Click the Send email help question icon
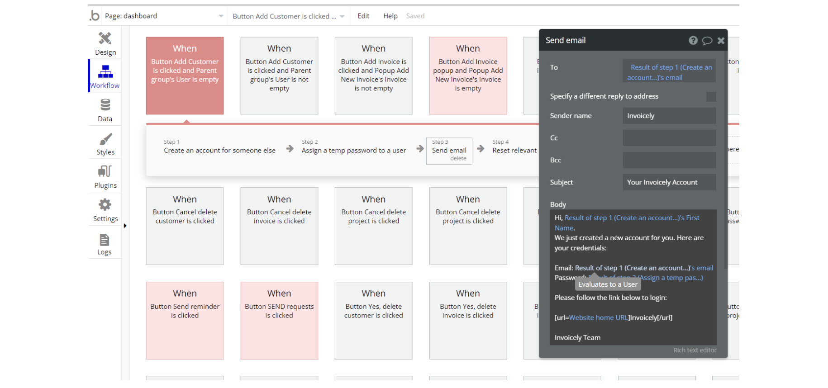This screenshot has width=828, height=388. pos(693,41)
